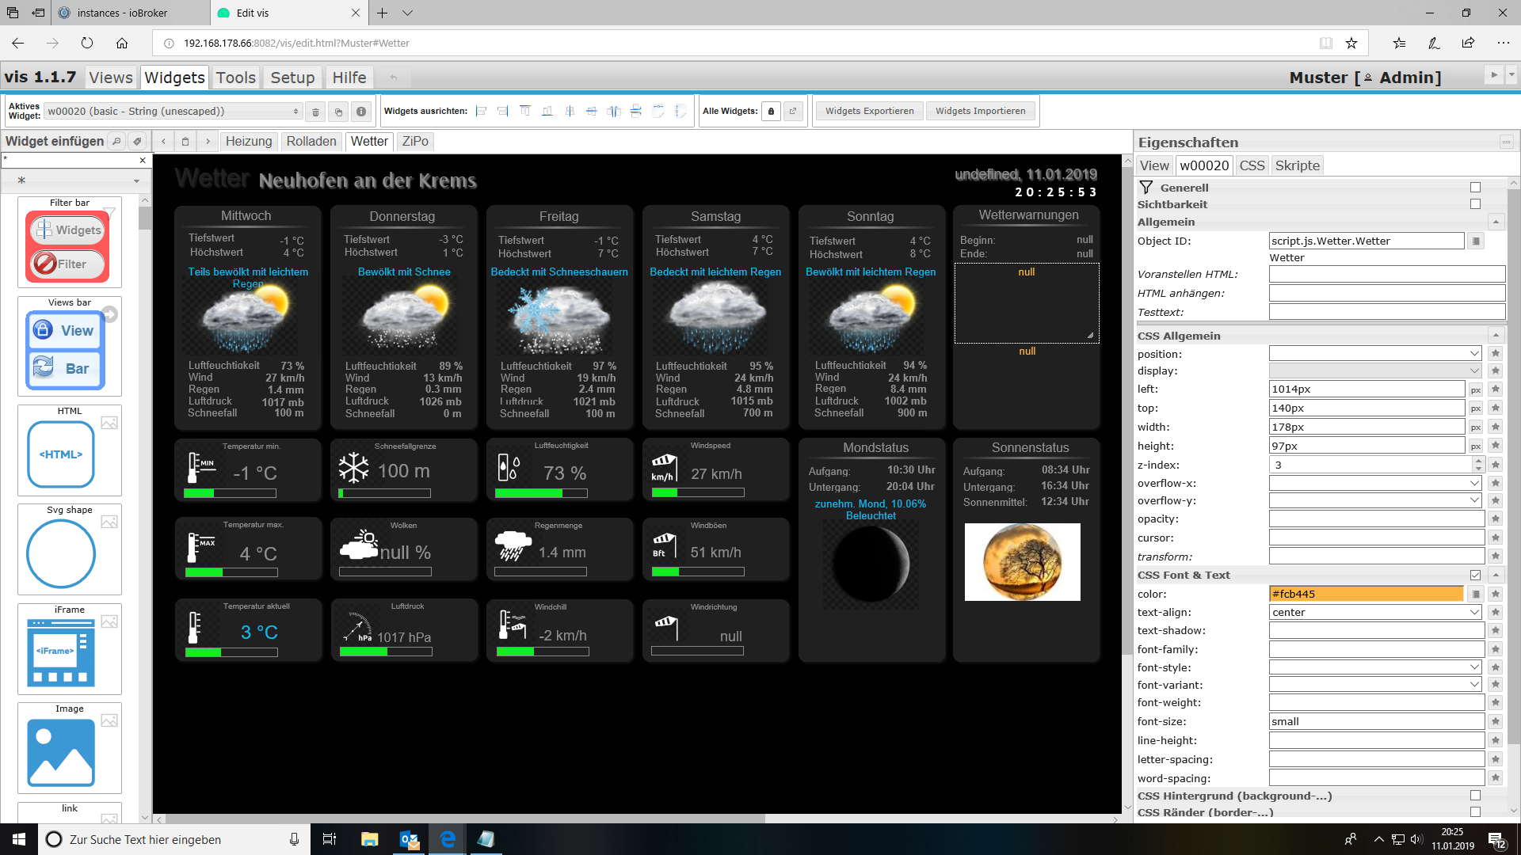The width and height of the screenshot is (1521, 855).
Task: Switch to the CSS properties tab
Action: click(x=1252, y=165)
